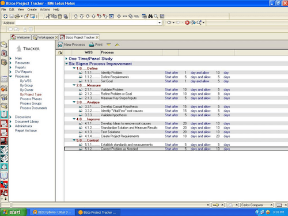Open the Process Groups view
The height and width of the screenshot is (216, 288).
coord(31,103)
